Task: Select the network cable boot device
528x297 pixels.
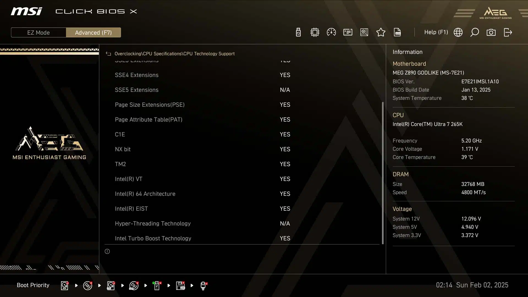Action: [x=204, y=286]
